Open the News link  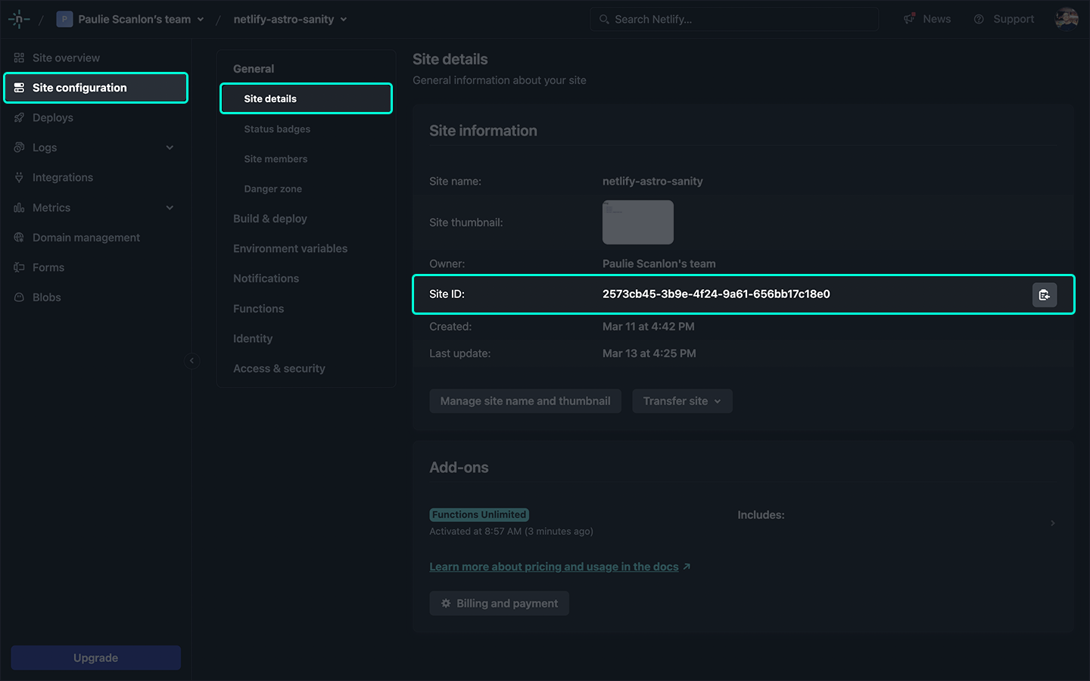pyautogui.click(x=927, y=19)
